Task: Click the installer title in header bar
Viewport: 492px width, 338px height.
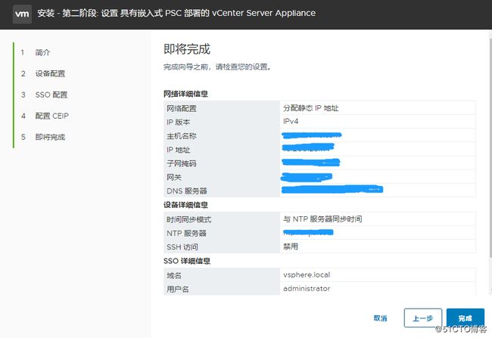Action: [176, 13]
